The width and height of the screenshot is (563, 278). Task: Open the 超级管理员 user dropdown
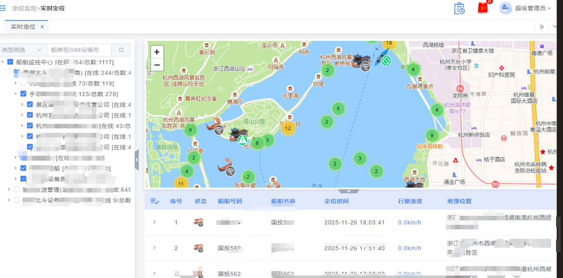tap(533, 8)
